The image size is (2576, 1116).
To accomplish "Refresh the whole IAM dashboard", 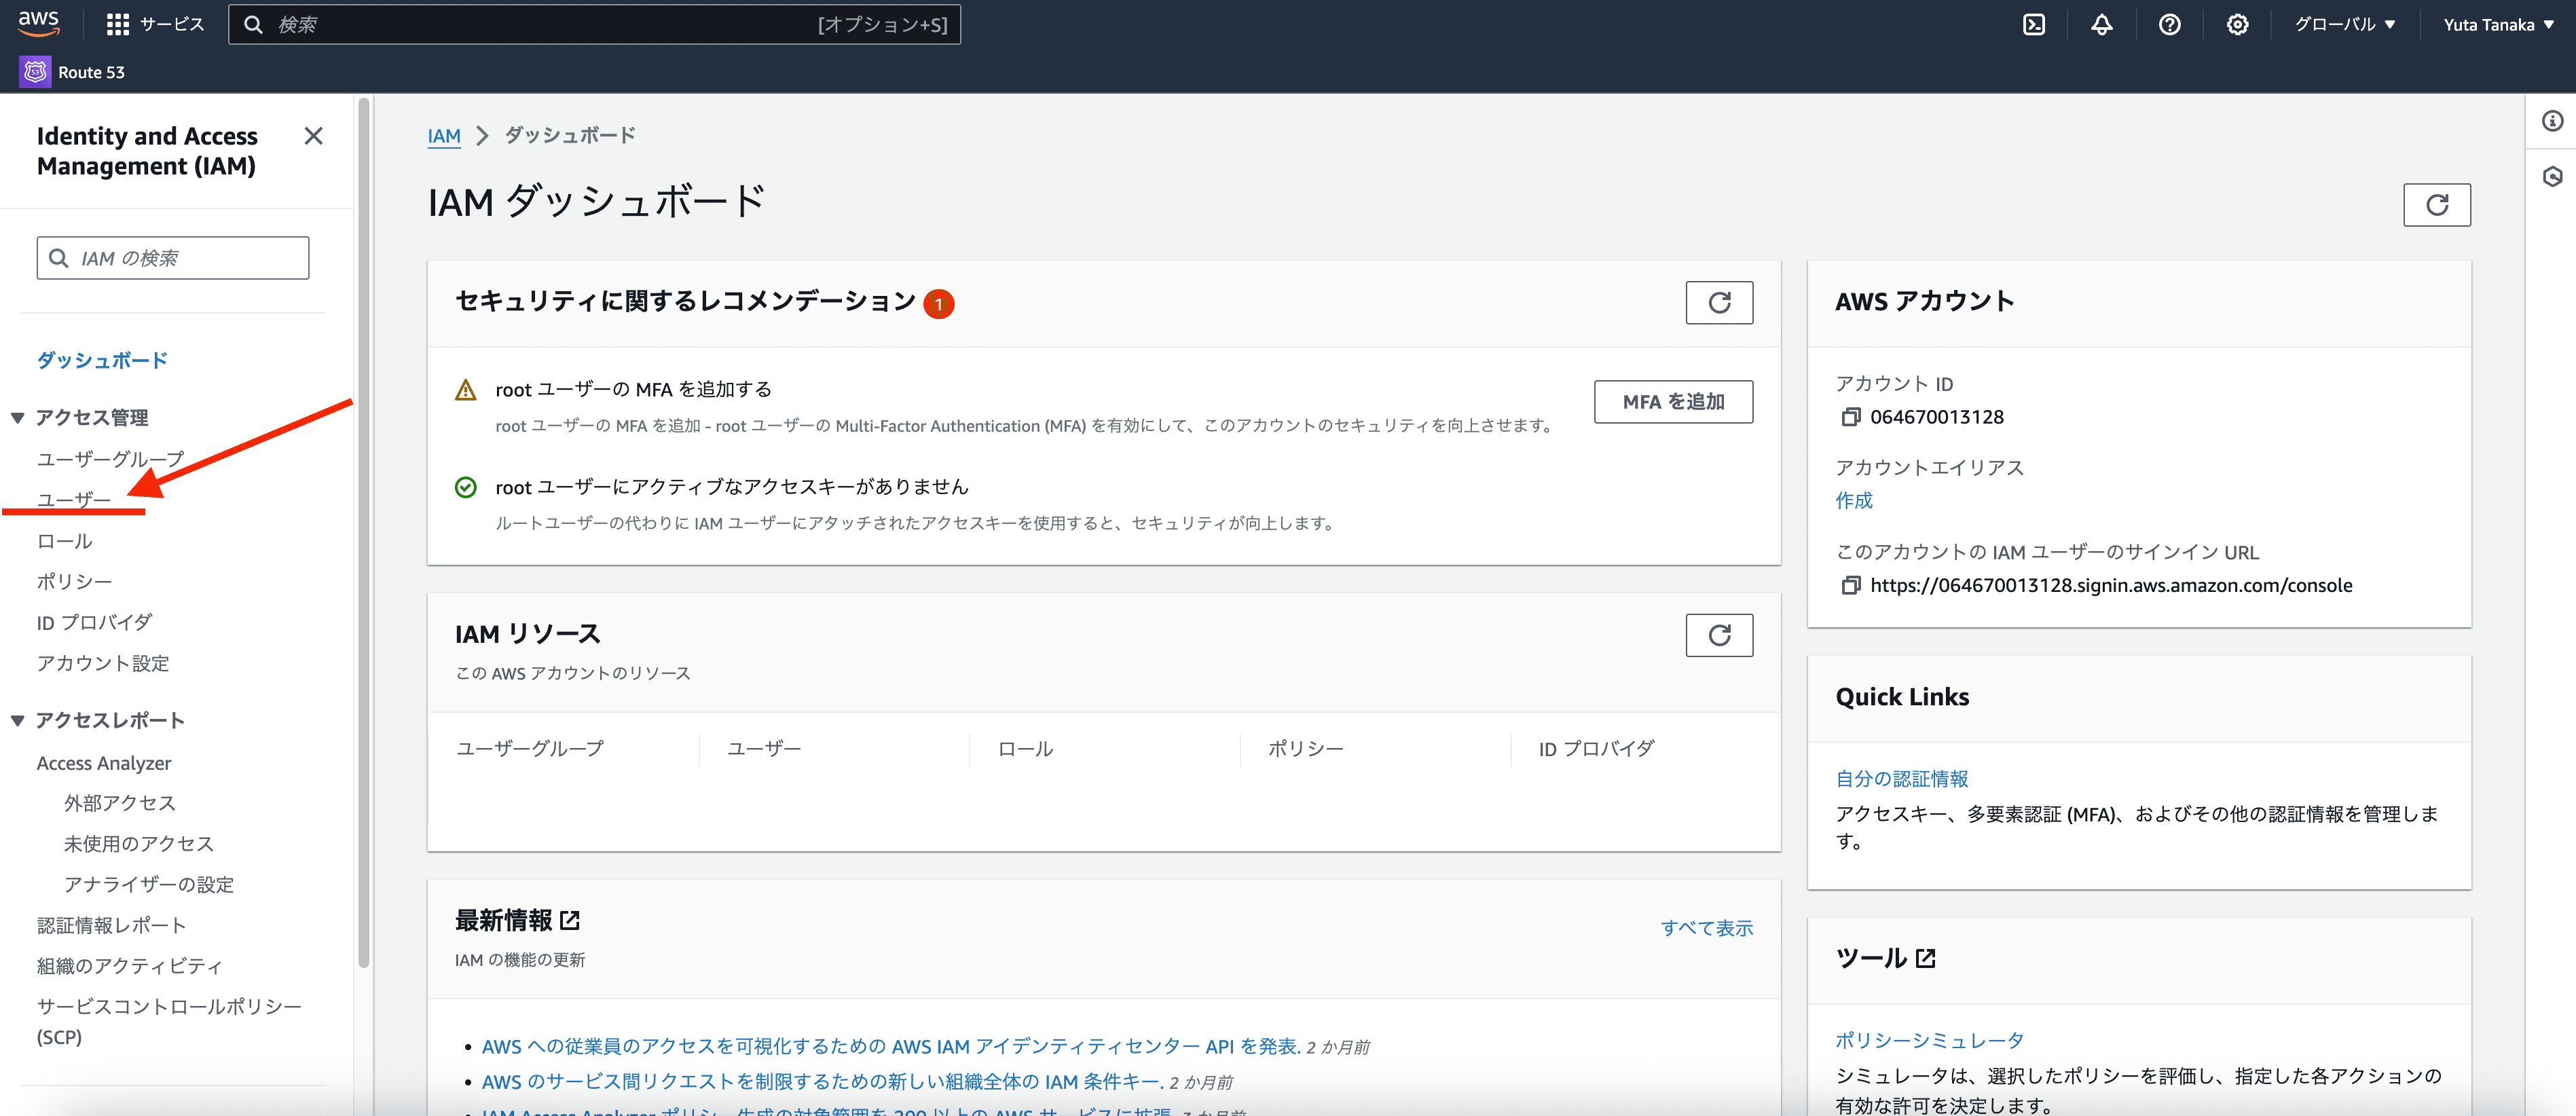I will coord(2436,205).
